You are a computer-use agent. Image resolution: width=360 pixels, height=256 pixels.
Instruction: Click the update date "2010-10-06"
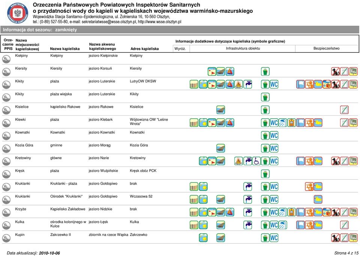click(x=49, y=253)
